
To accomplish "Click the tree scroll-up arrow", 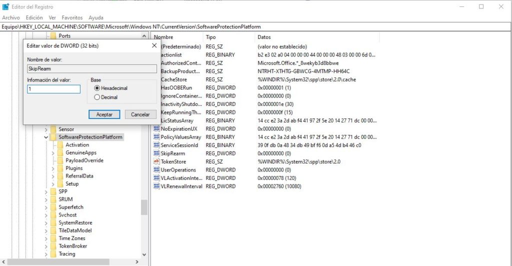I will 144,36.
